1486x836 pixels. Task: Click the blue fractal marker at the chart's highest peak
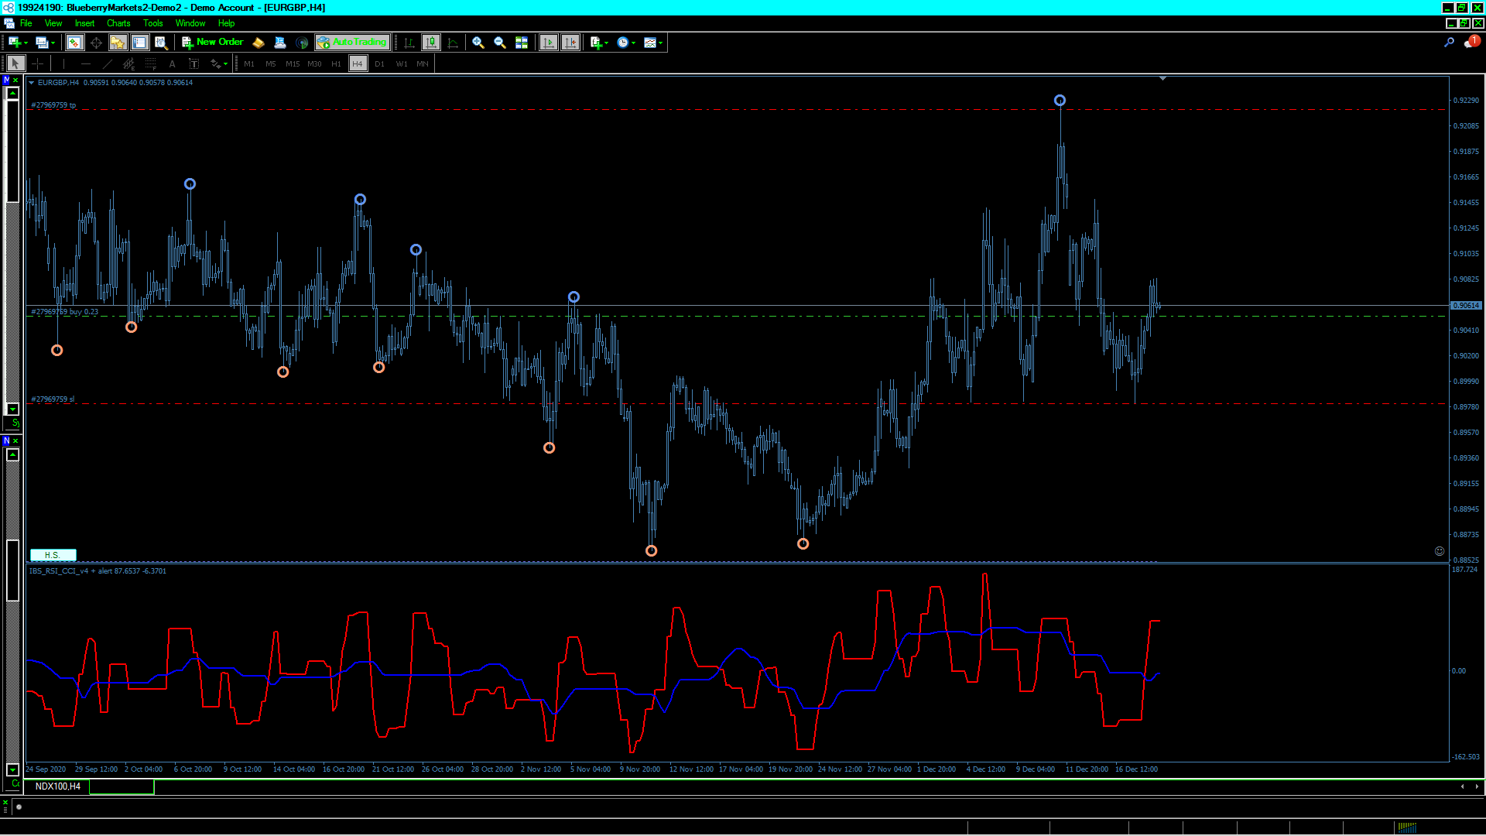point(1060,101)
